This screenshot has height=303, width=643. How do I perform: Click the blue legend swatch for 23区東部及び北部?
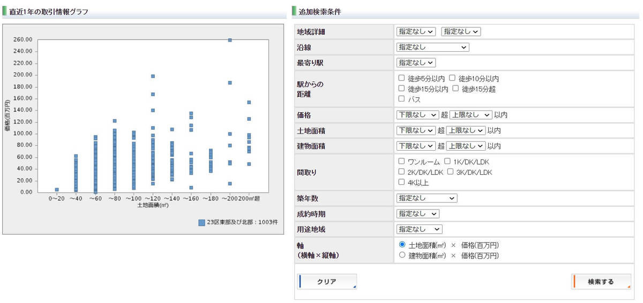pos(201,222)
